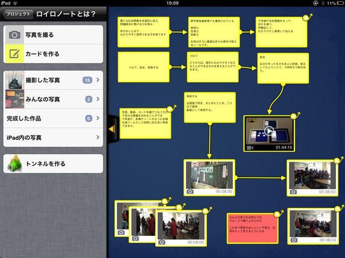
Task: Select the つなぐ、送る、発表する card
Action: pyautogui.click(x=143, y=67)
